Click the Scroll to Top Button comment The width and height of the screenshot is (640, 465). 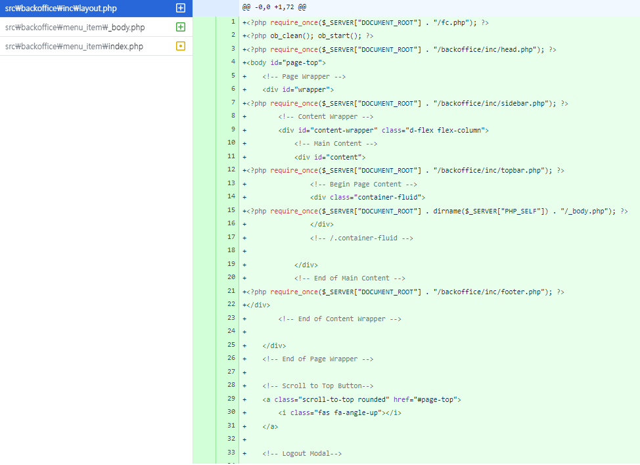click(318, 386)
